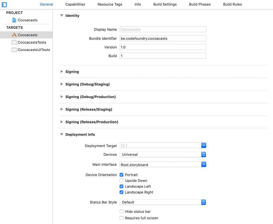Click the CocoacastsTests target folder icon
This screenshot has width=273, height=224.
[x=14, y=42]
